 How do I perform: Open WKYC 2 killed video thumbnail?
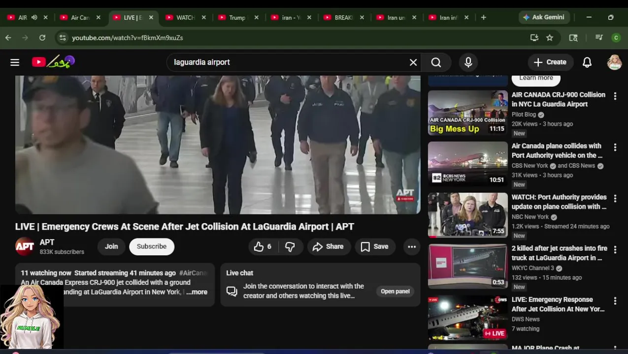coord(467,266)
